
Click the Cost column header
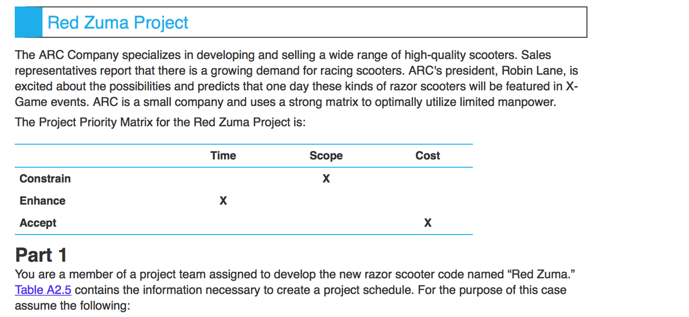[427, 156]
